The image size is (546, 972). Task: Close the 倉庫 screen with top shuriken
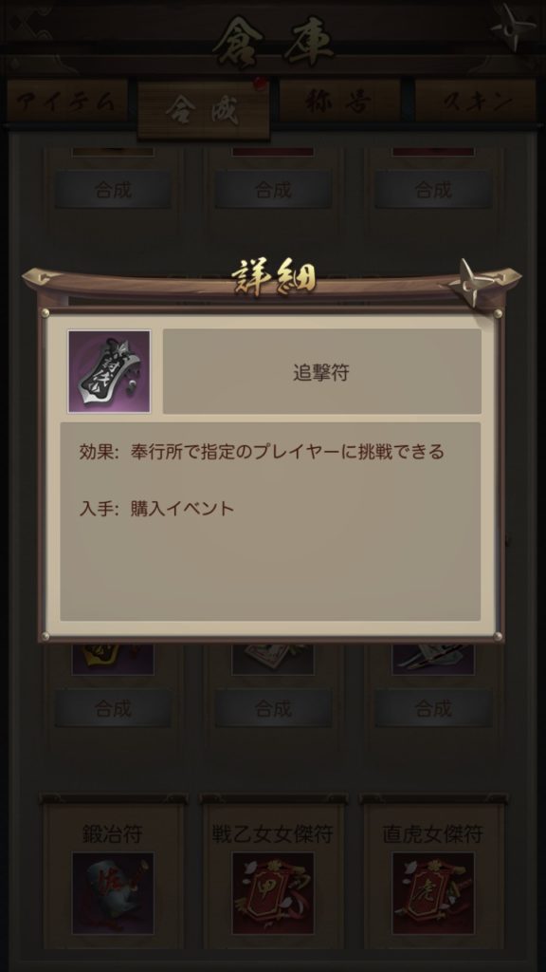[513, 26]
